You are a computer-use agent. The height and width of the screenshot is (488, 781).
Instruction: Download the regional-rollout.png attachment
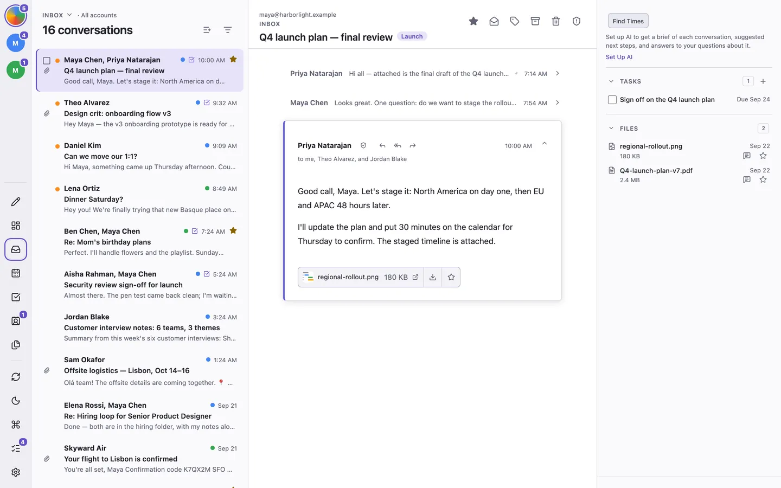[433, 277]
